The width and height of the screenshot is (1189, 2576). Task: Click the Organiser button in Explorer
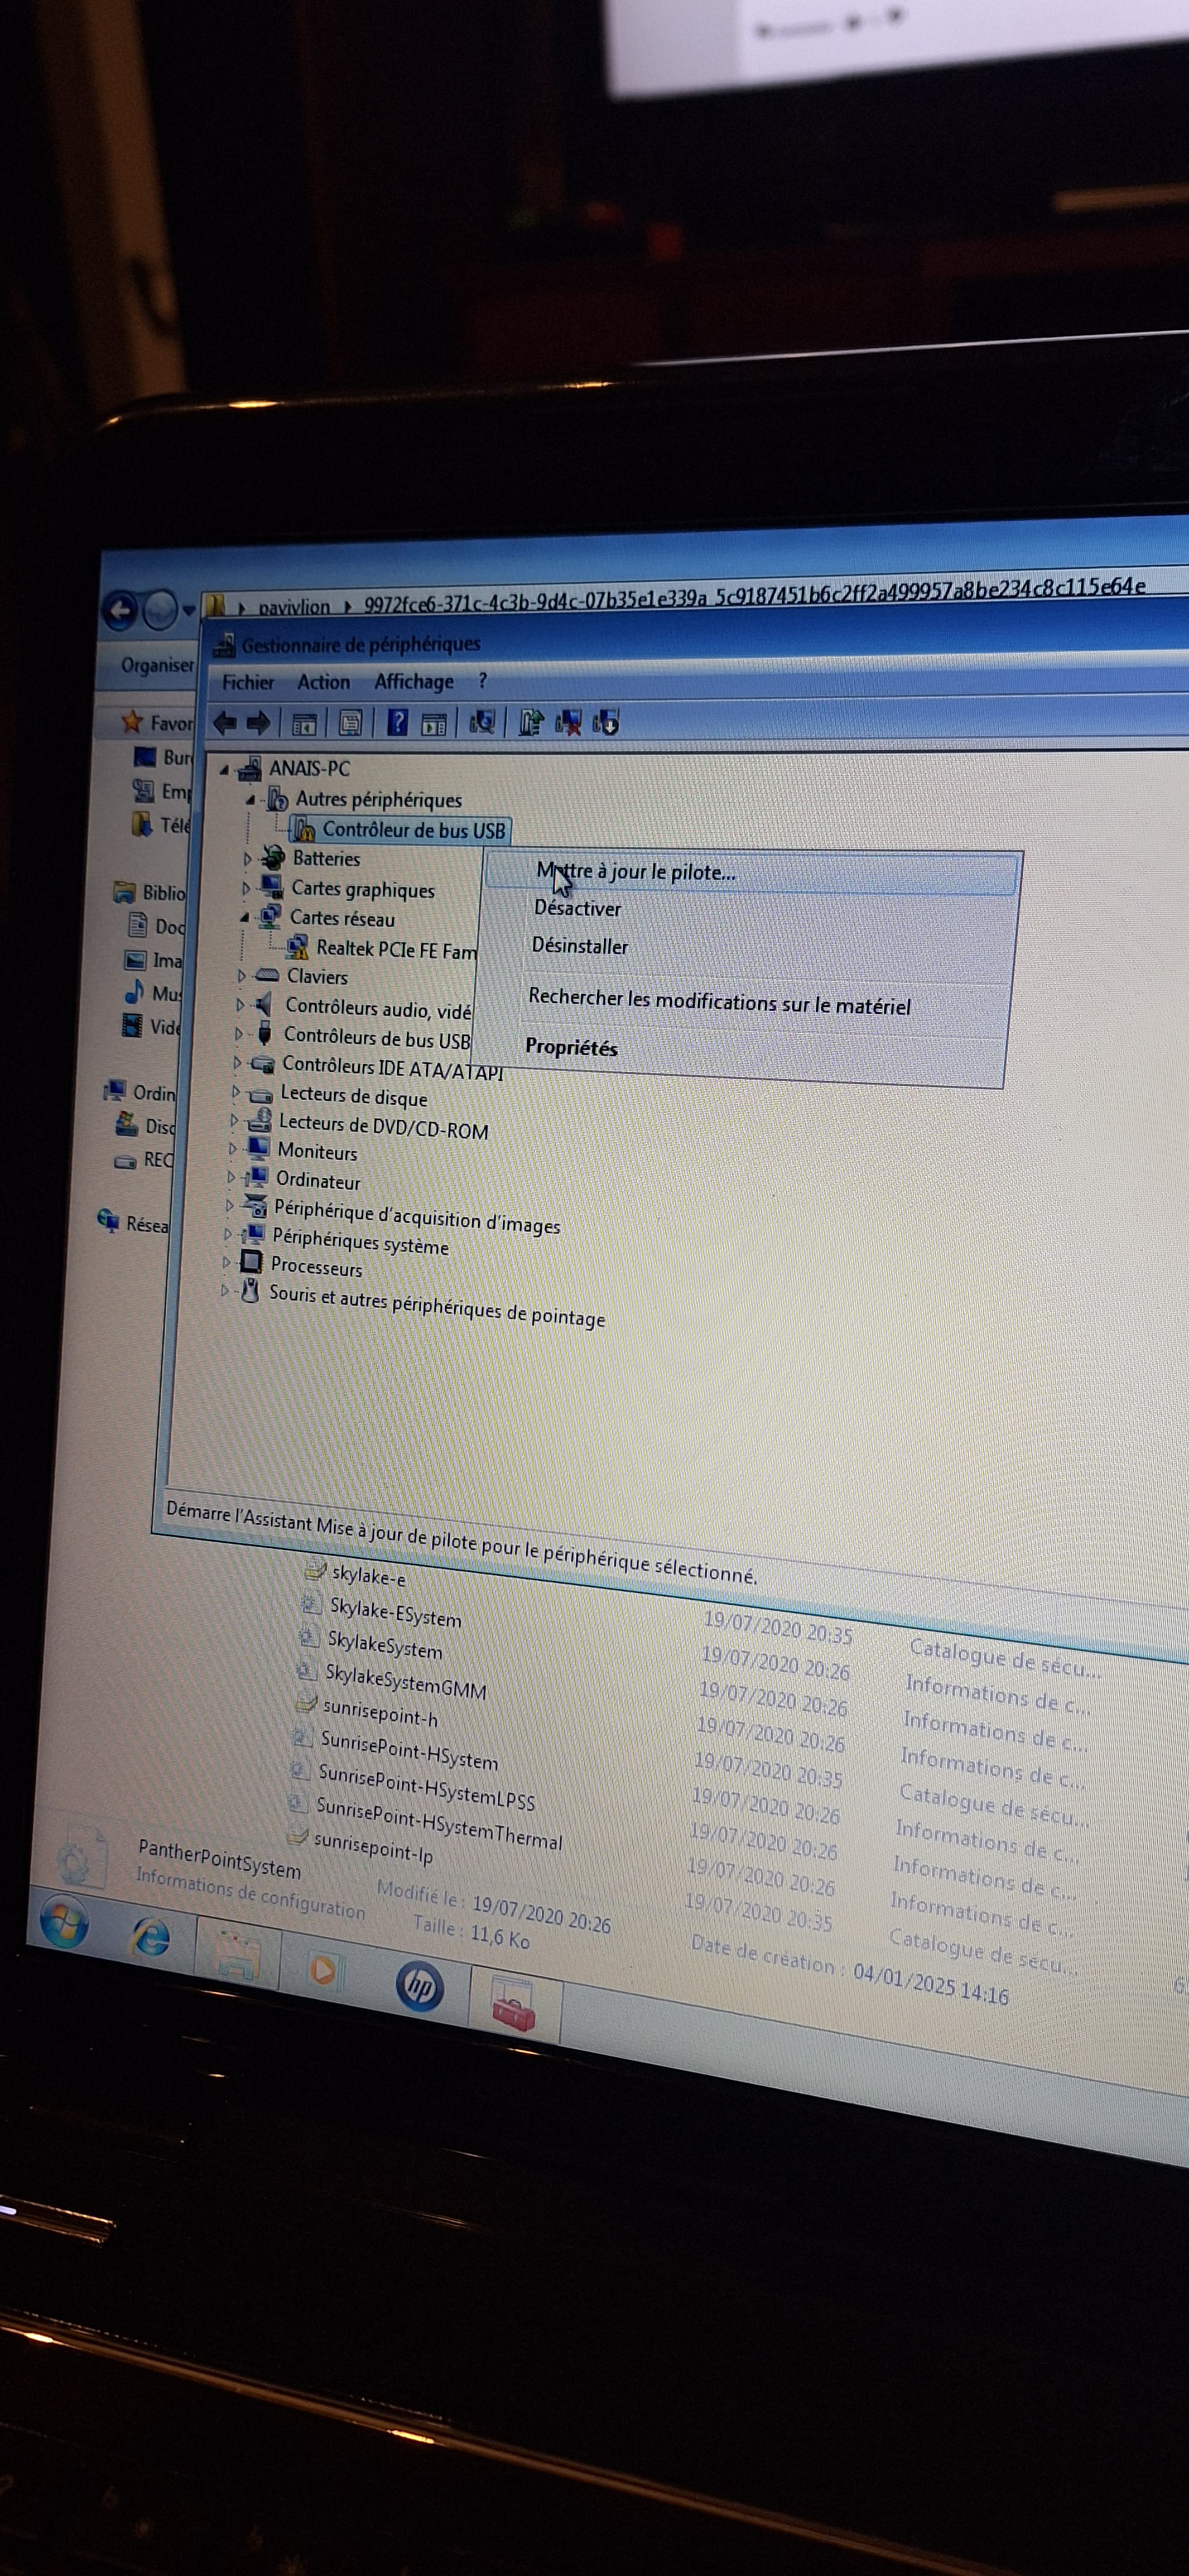point(157,665)
